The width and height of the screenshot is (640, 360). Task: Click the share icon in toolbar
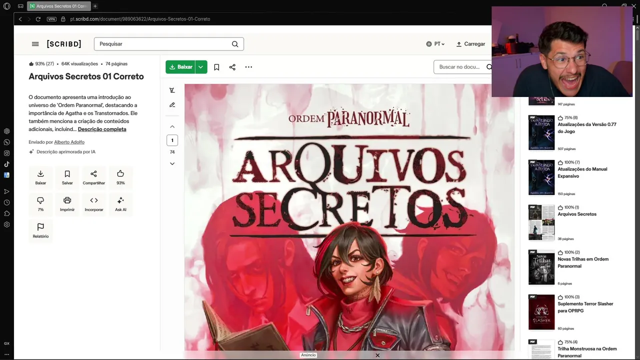232,67
